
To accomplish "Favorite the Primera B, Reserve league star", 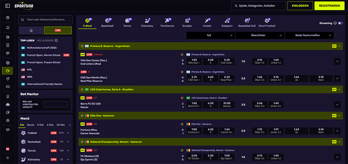I will 82,46.
